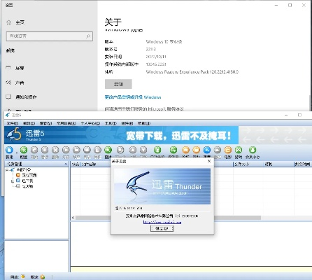Close the 关于迅雷 About dialog

(x=209, y=161)
